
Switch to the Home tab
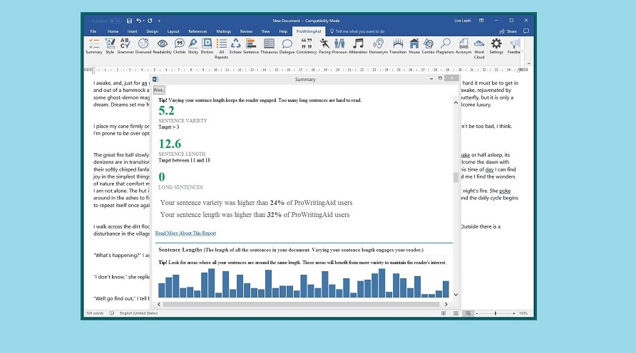click(113, 31)
